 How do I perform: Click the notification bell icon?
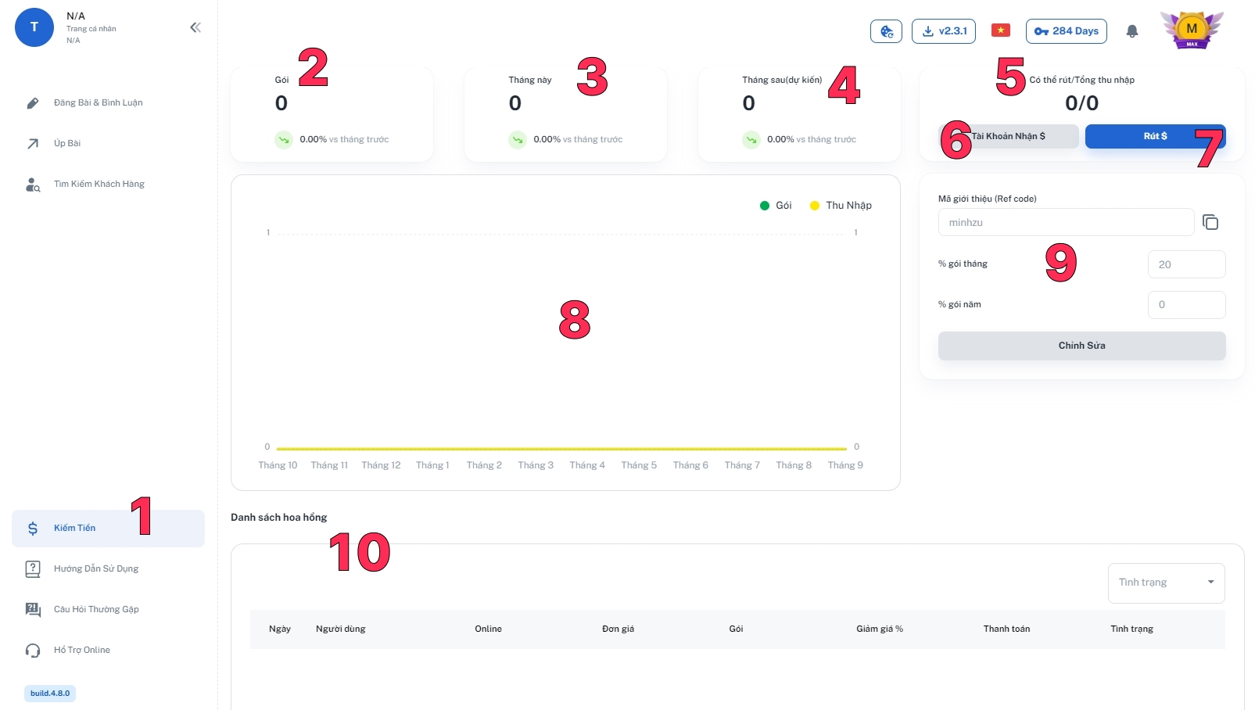1131,31
